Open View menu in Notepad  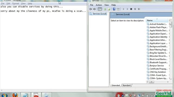[x=23, y=4]
